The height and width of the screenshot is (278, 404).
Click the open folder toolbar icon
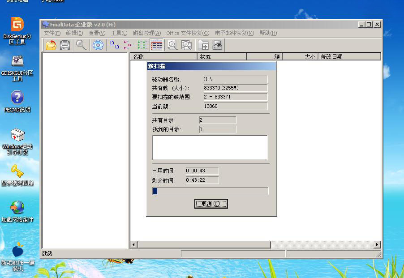51,45
